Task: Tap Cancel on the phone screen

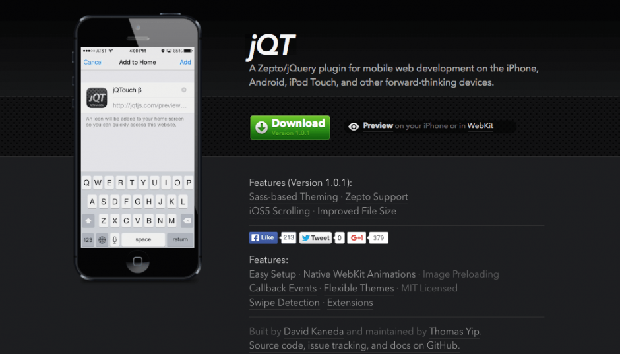Action: pos(93,62)
